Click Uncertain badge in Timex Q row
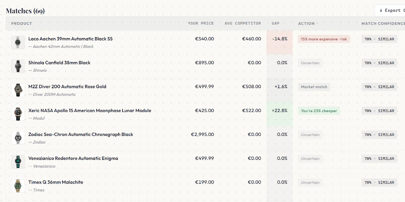405x202 pixels. [x=310, y=182]
